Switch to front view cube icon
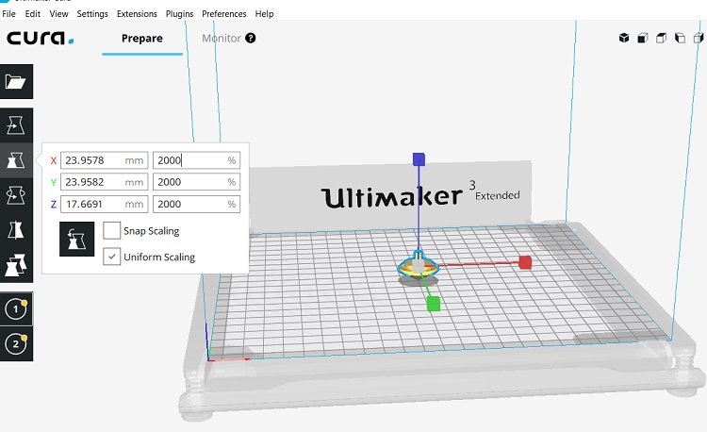 pos(643,38)
